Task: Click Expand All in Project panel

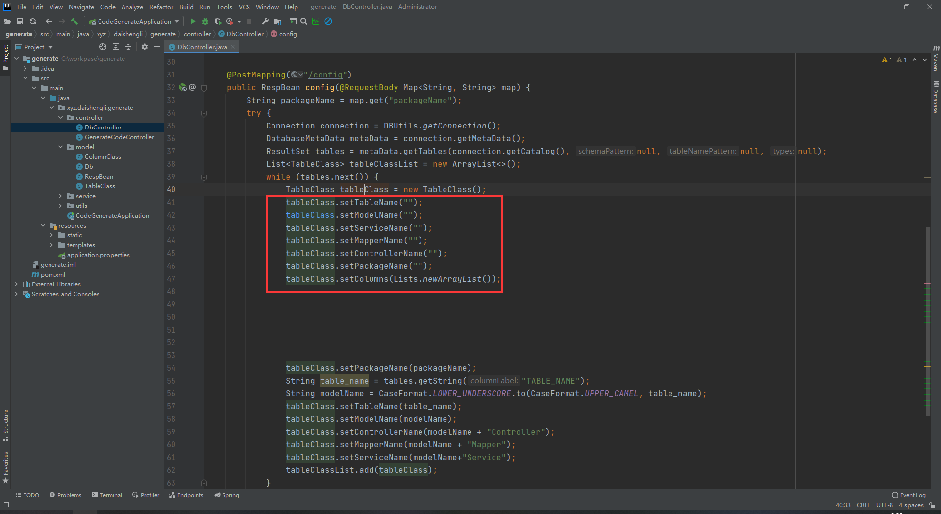Action: click(116, 47)
